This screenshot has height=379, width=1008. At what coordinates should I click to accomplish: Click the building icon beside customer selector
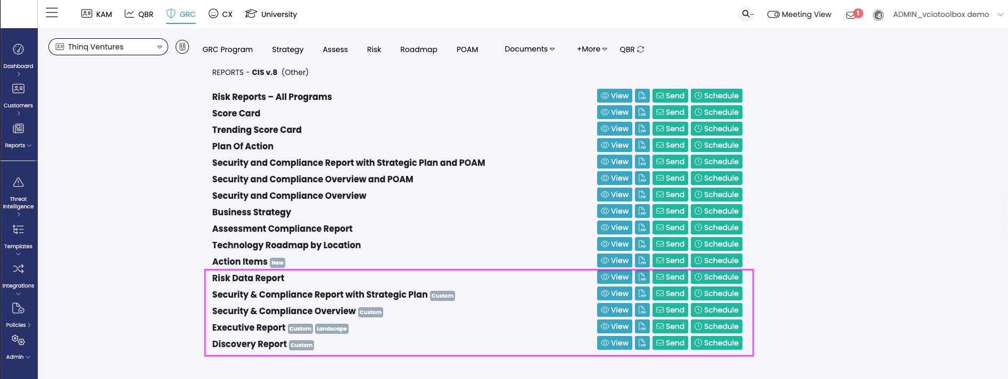(183, 47)
